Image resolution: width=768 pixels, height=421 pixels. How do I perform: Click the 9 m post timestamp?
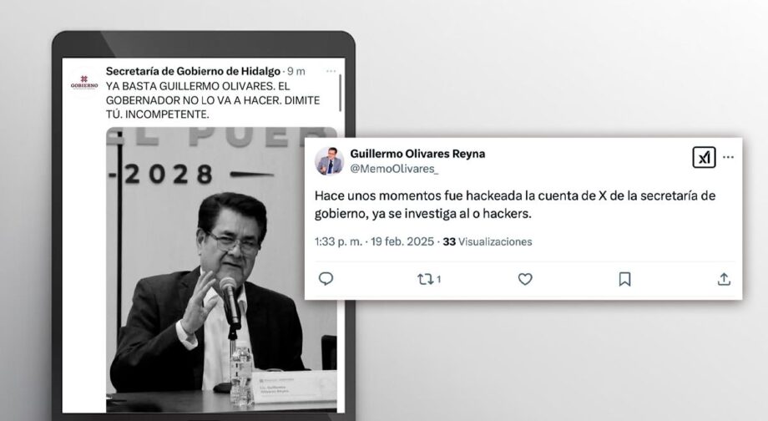pyautogui.click(x=296, y=72)
